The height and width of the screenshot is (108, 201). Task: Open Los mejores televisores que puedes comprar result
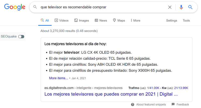[x=111, y=94]
